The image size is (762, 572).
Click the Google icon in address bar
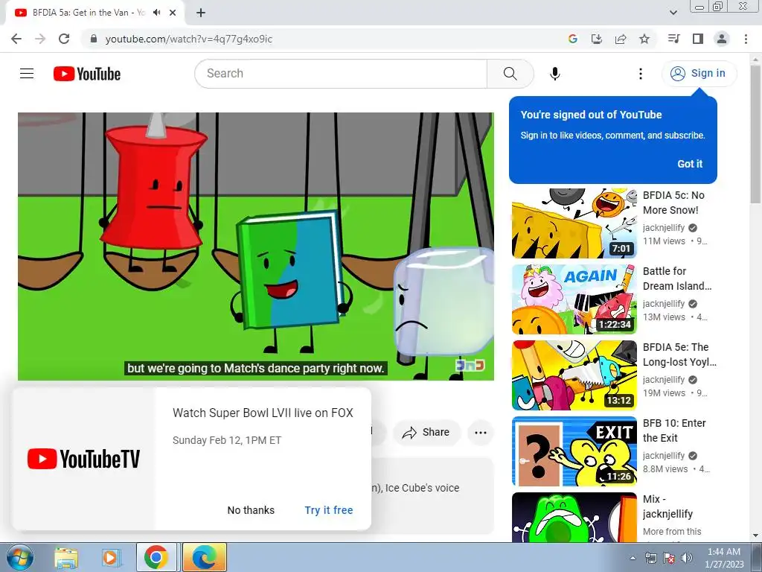(x=572, y=39)
